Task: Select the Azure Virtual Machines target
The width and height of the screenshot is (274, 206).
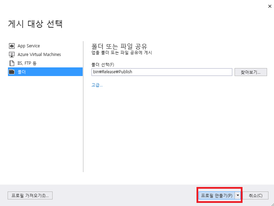Action: [45, 55]
